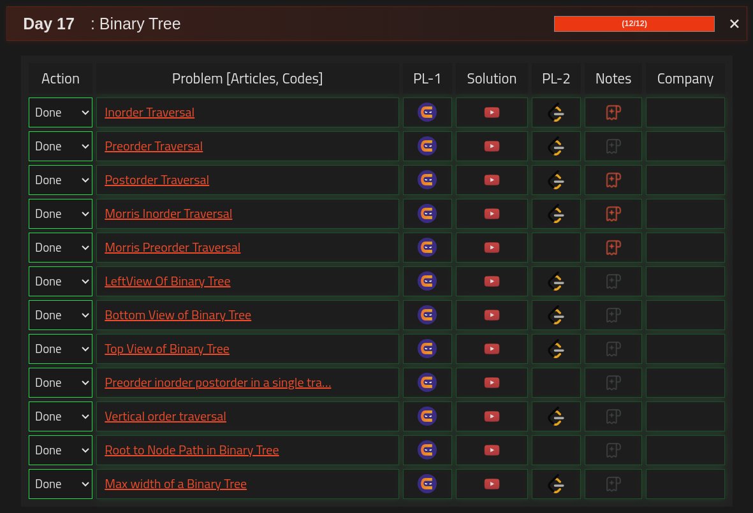Open Coding Ninjas link for LeftView Of Binary Tree
This screenshot has width=753, height=513.
pos(427,281)
